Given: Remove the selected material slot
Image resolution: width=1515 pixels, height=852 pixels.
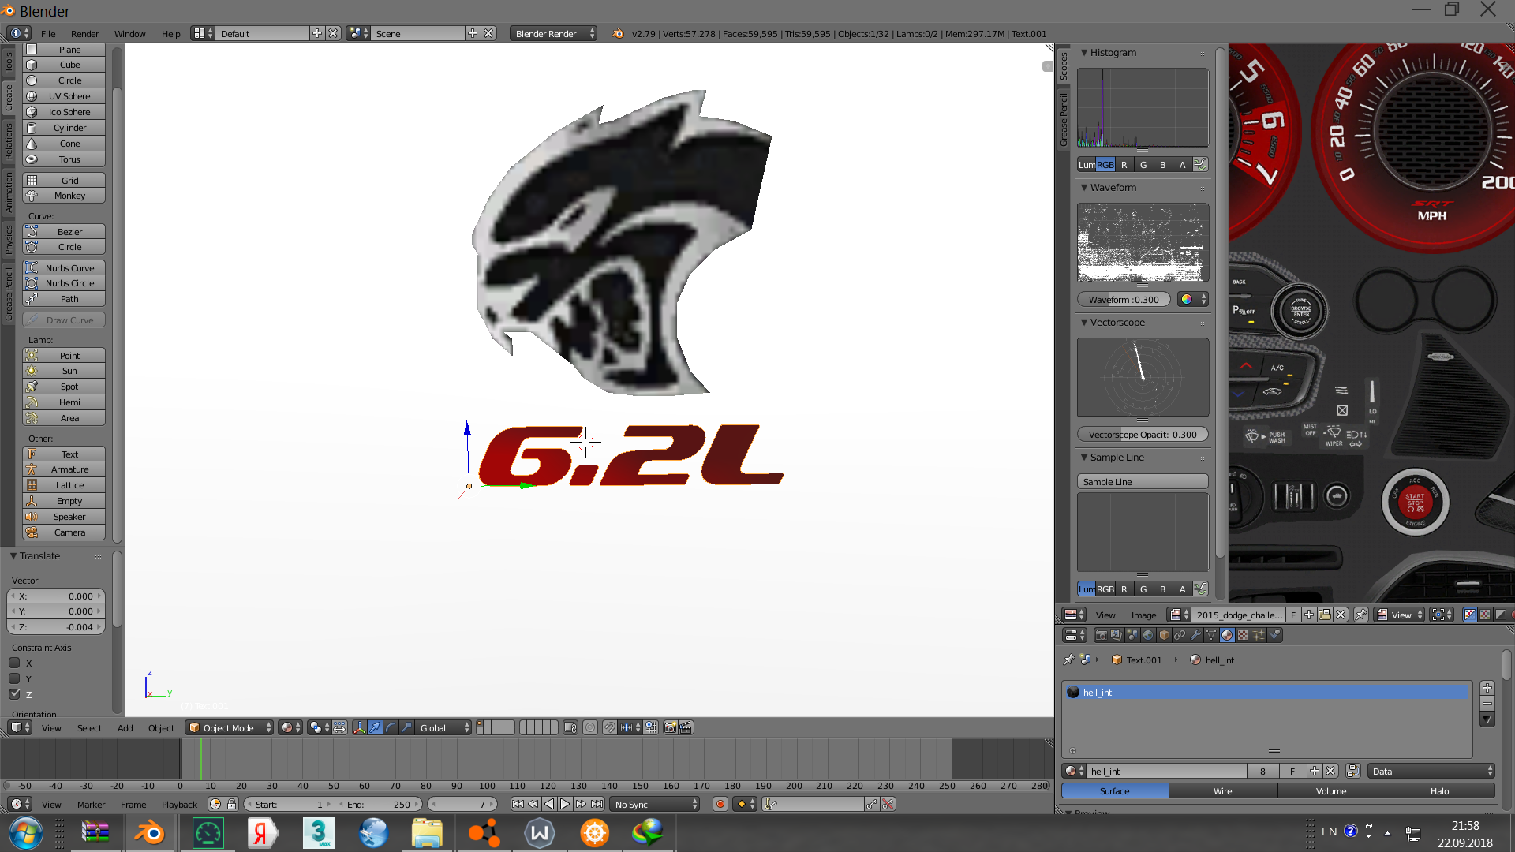Looking at the screenshot, I should point(1487,704).
